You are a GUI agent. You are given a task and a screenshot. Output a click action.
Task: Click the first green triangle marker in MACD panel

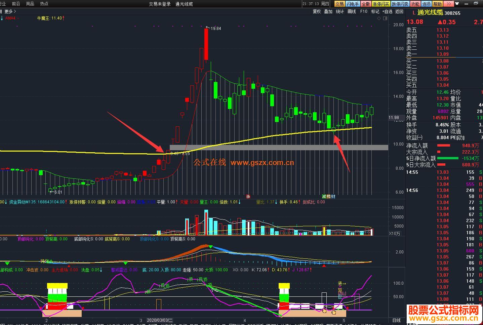point(7,263)
